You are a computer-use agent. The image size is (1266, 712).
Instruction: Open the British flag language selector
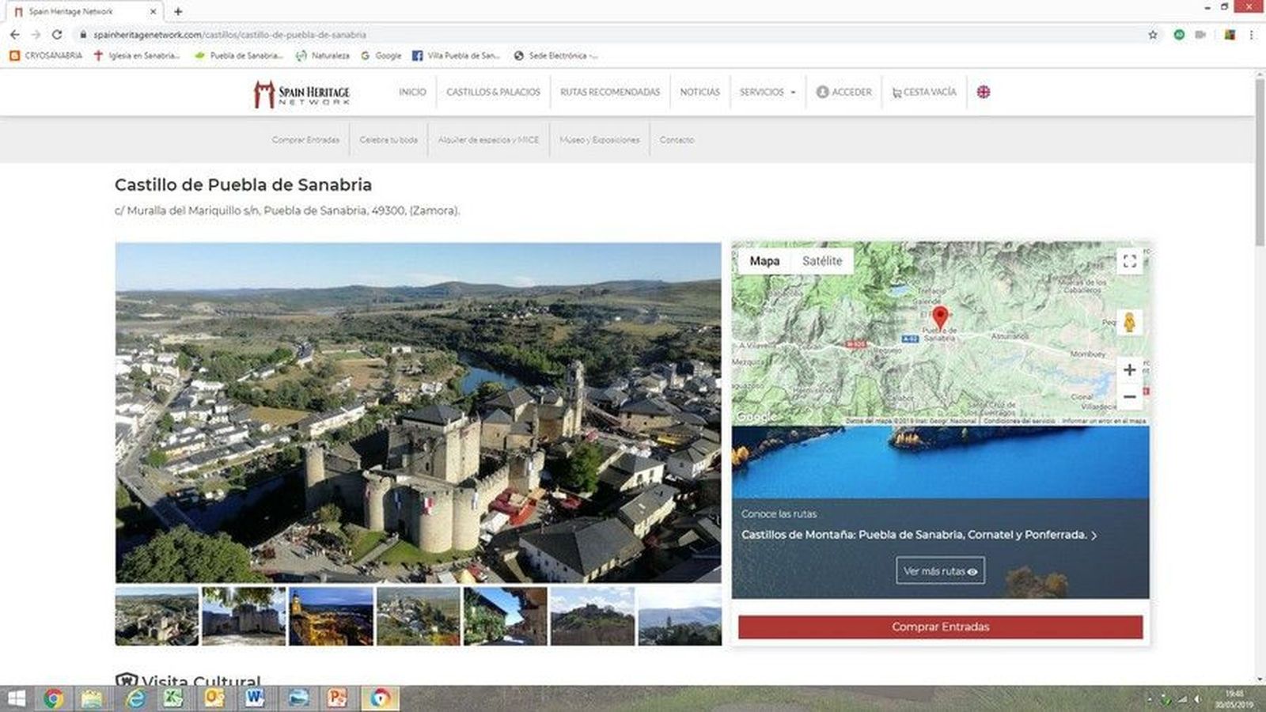point(983,92)
